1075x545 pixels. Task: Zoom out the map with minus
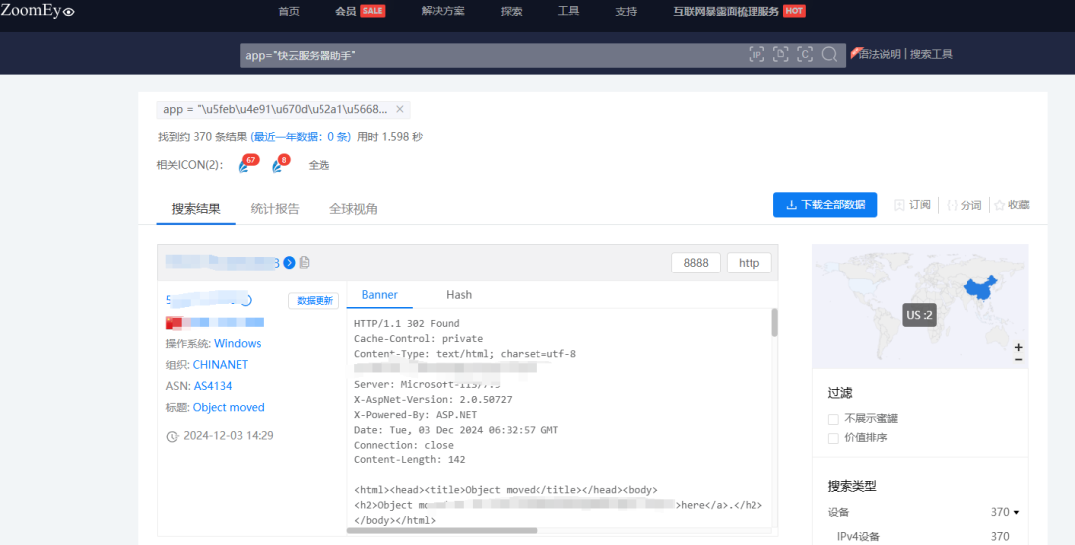(x=1019, y=359)
